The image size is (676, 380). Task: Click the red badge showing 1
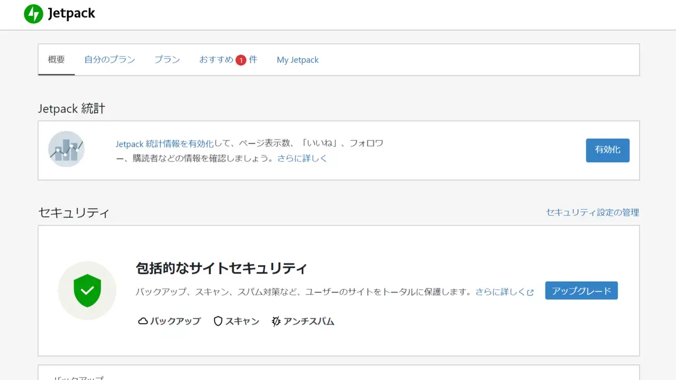241,60
